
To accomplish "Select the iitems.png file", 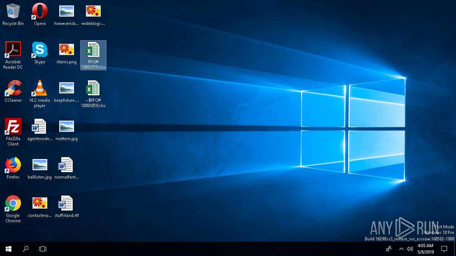I will pyautogui.click(x=66, y=53).
